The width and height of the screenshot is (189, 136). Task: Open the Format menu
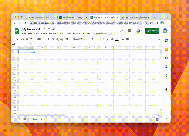pyautogui.click(x=53, y=33)
